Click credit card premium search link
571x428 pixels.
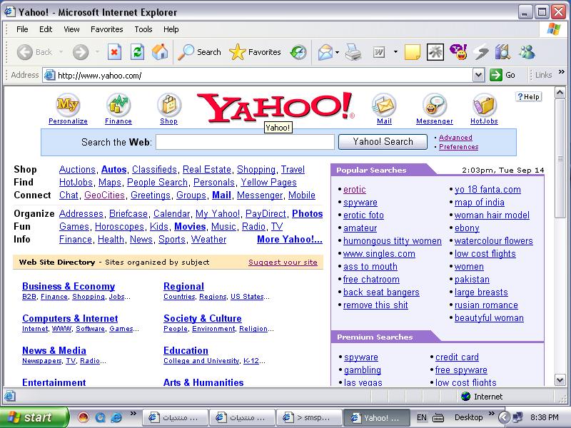(457, 357)
